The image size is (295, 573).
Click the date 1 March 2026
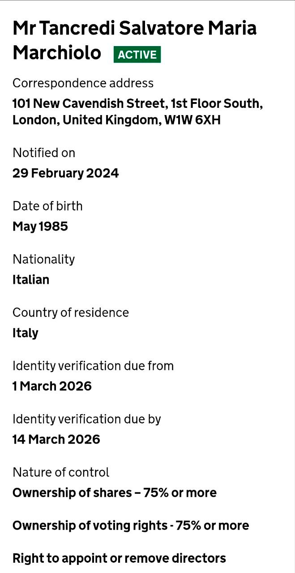point(52,386)
